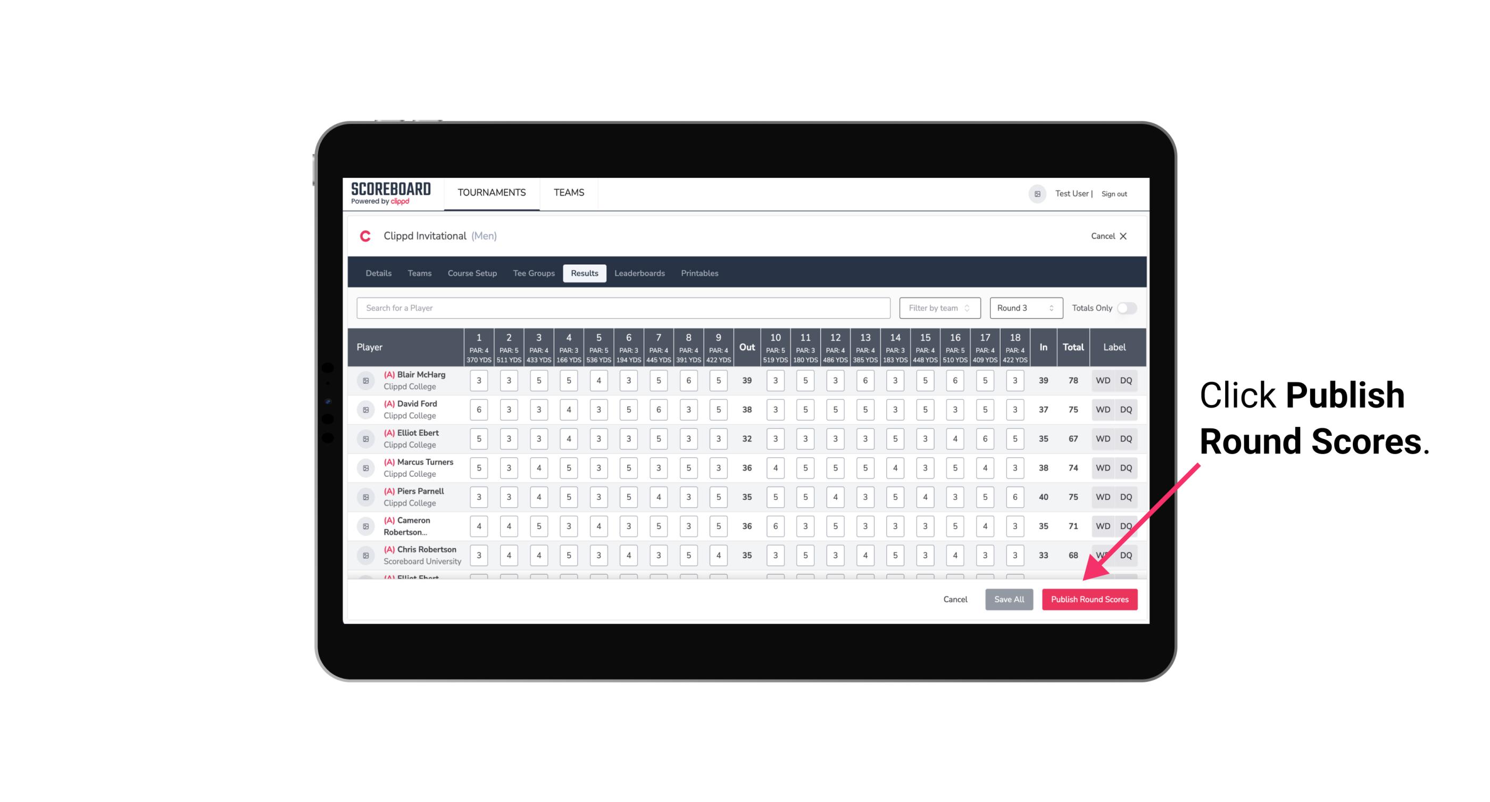Click the DQ icon for Marcus Turners
Viewport: 1490px width, 802px height.
[1126, 467]
